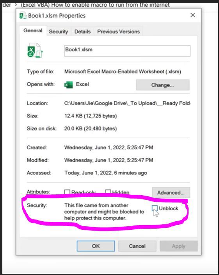Screen dimensions: 219x275
Task: Switch to the General tab
Action: 33,30
